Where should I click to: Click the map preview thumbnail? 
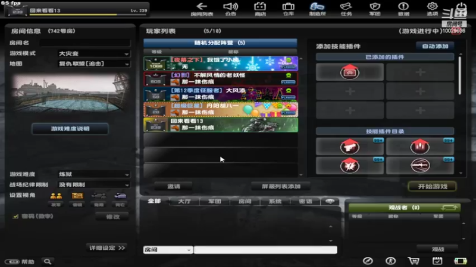[x=70, y=94]
